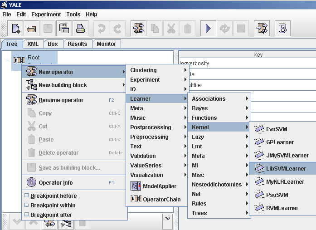Open the Music operator submenu
The width and height of the screenshot is (316, 230).
pyautogui.click(x=157, y=117)
